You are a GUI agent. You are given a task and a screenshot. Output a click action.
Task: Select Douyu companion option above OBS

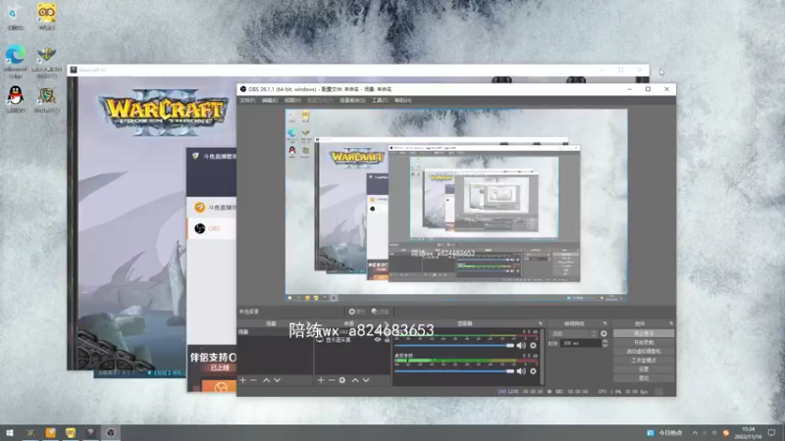(x=212, y=207)
